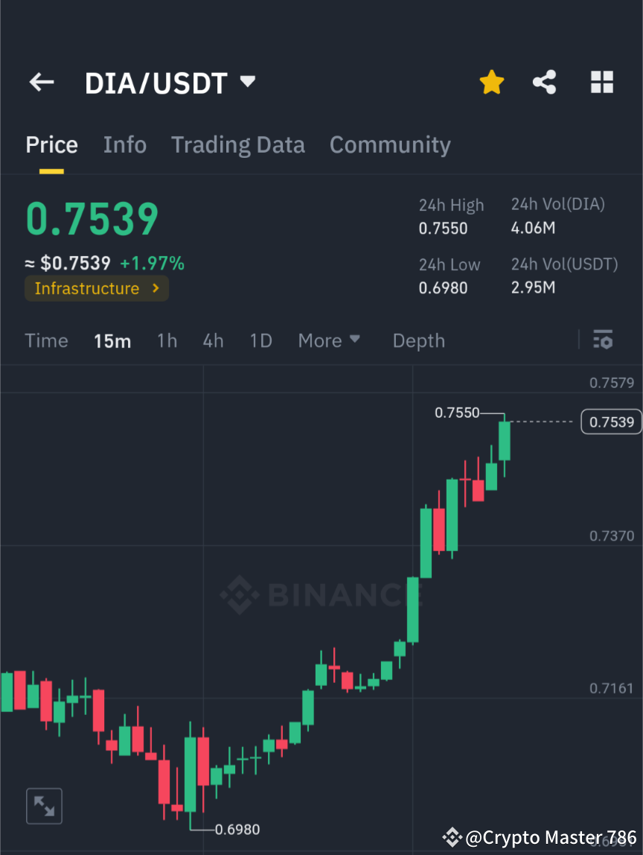Screen dimensions: 643x855
Task: Open chart settings via the indicator icon
Action: coord(603,340)
